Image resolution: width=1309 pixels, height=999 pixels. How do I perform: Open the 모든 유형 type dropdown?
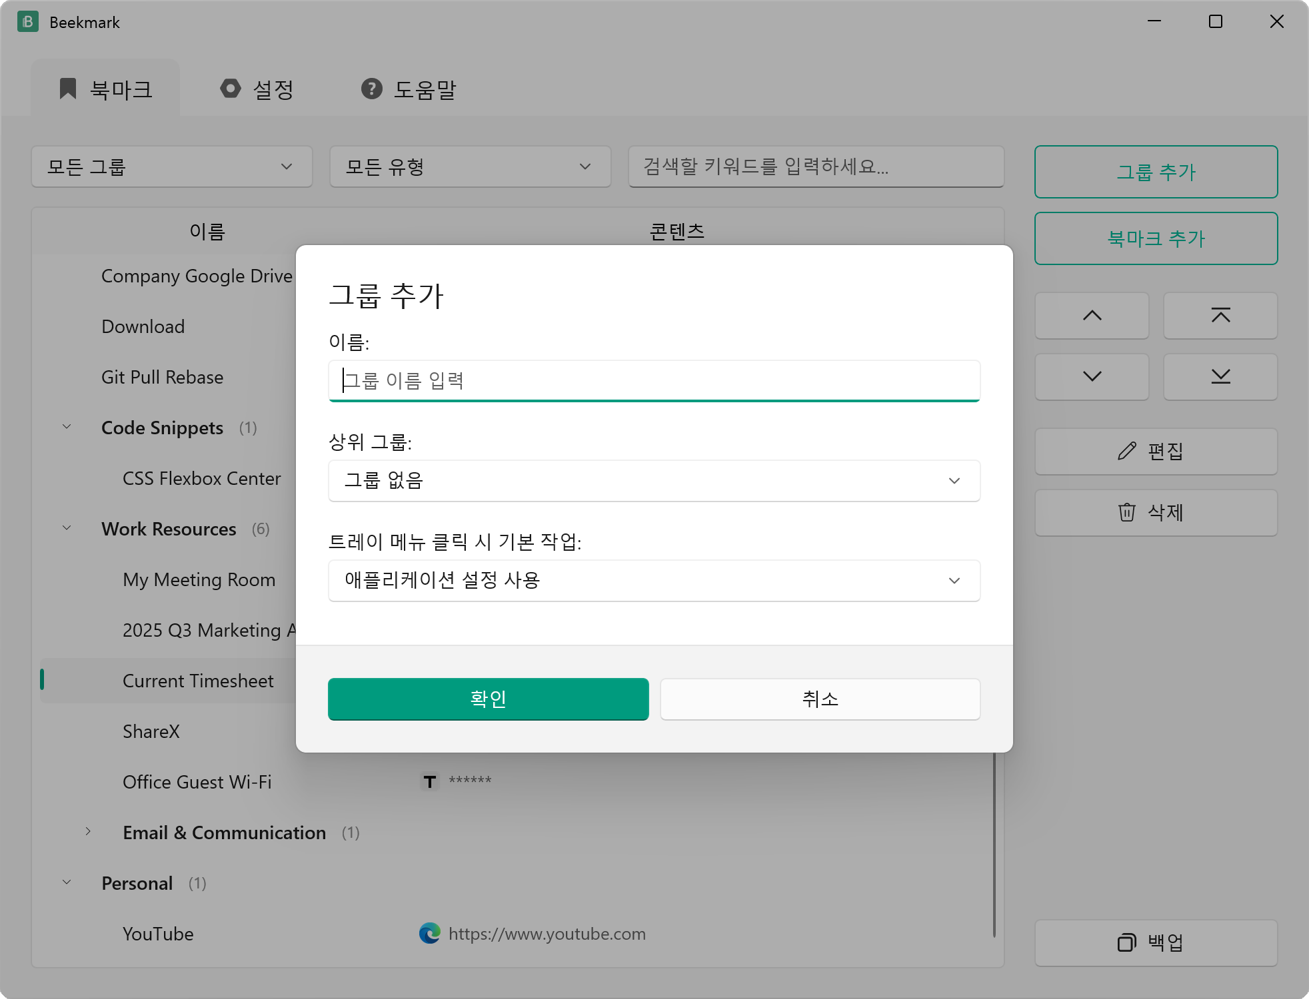coord(471,166)
